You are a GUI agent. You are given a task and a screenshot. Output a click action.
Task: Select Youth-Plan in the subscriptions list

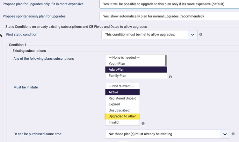[135, 63]
